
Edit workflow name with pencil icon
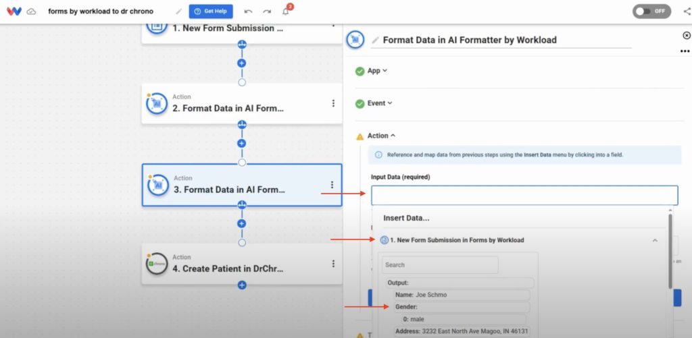pyautogui.click(x=178, y=11)
